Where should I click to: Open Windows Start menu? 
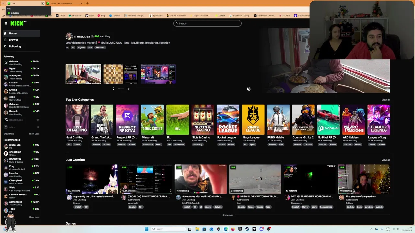pyautogui.click(x=147, y=229)
